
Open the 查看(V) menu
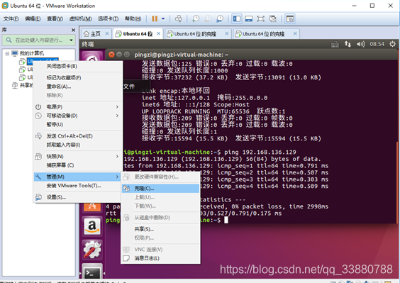pos(55,18)
